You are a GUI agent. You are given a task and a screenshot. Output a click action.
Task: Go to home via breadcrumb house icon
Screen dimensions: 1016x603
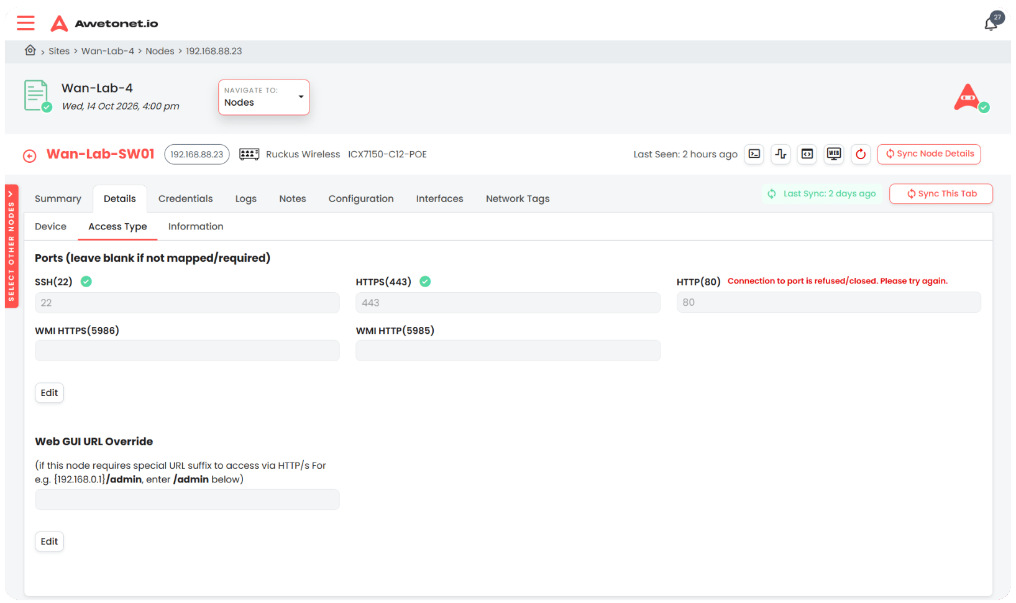pos(30,50)
